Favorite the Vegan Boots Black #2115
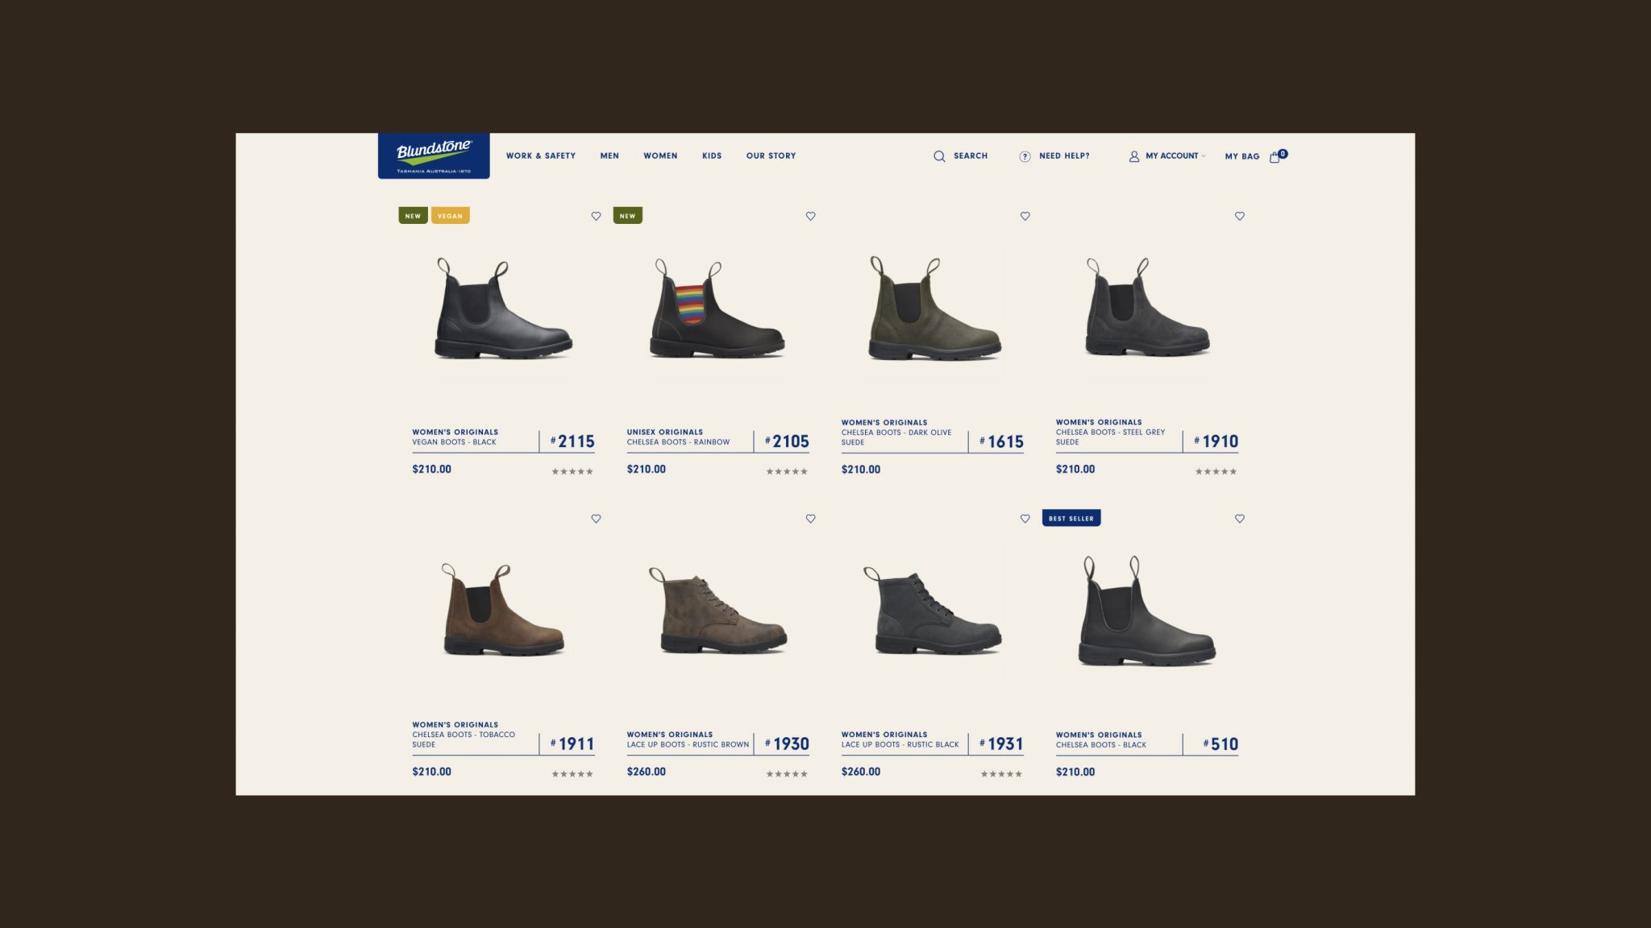1651x928 pixels. point(596,216)
